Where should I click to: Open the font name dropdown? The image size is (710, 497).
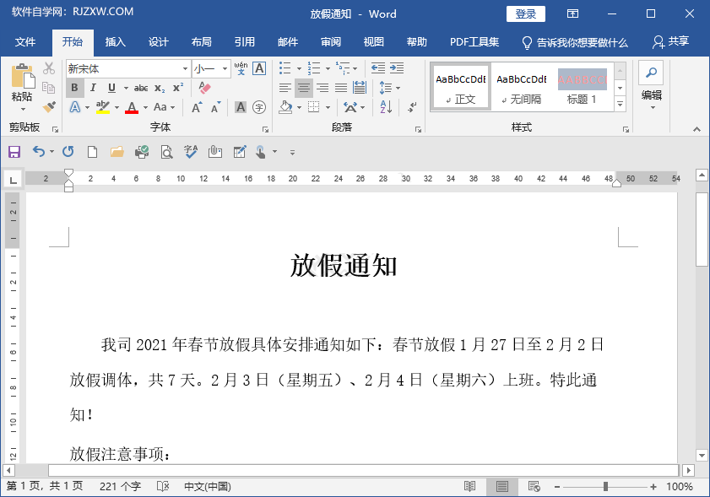tap(186, 67)
